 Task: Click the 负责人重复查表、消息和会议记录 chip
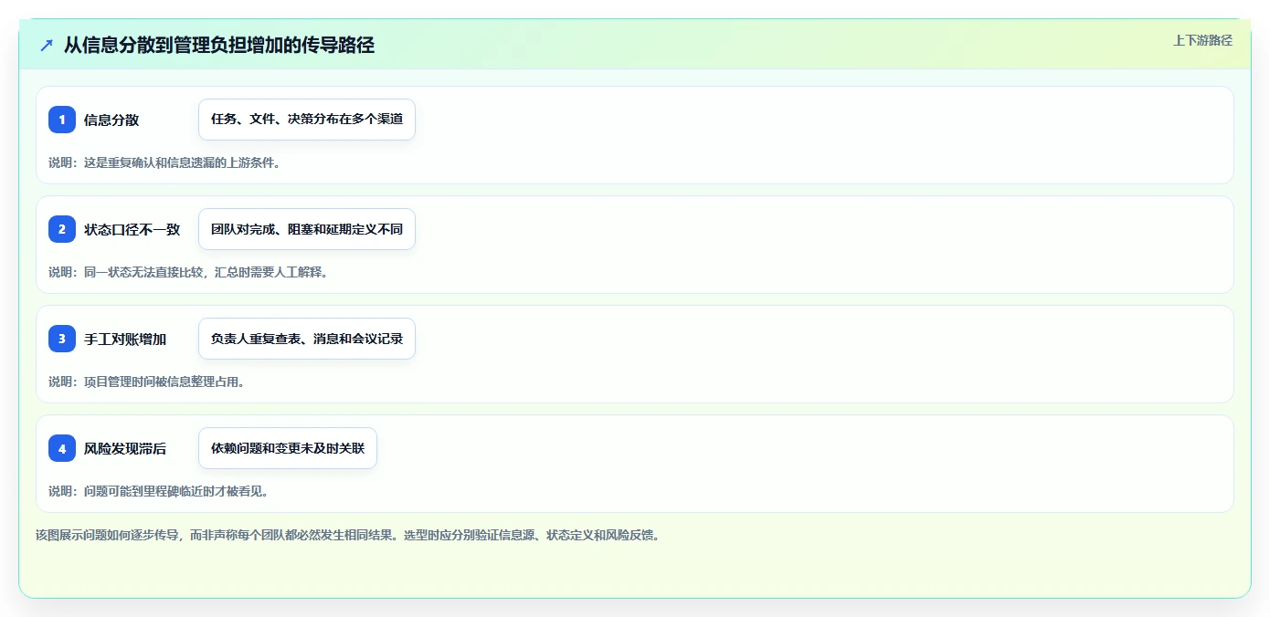point(307,339)
